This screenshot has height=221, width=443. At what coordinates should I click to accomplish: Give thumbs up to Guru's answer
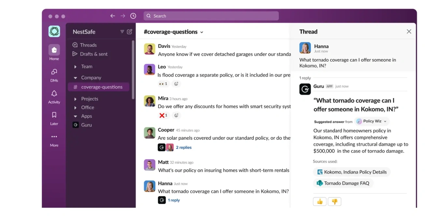320,202
